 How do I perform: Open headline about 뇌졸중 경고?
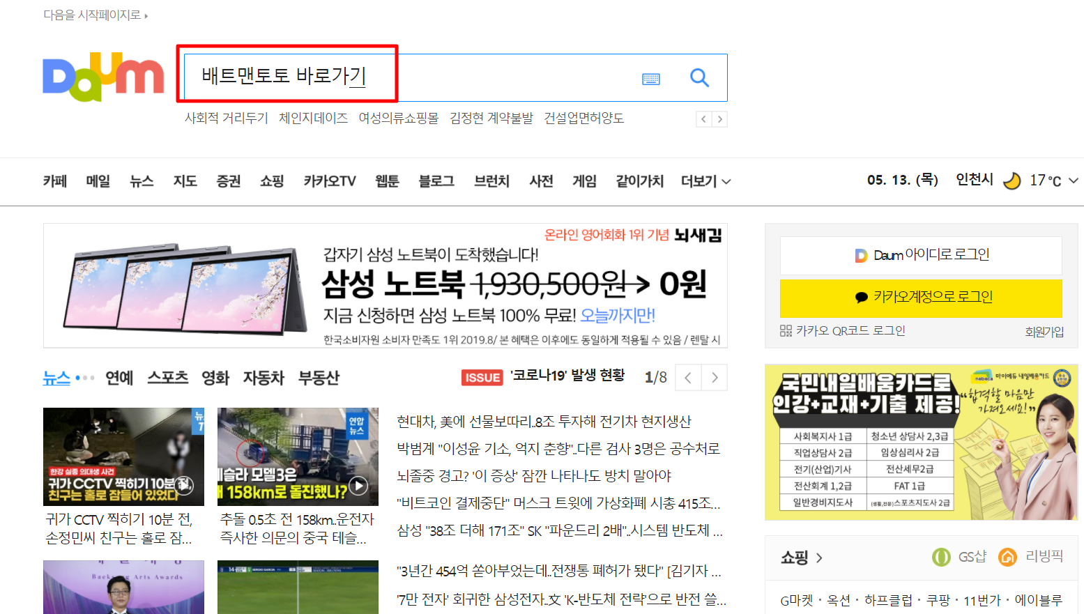pyautogui.click(x=533, y=476)
